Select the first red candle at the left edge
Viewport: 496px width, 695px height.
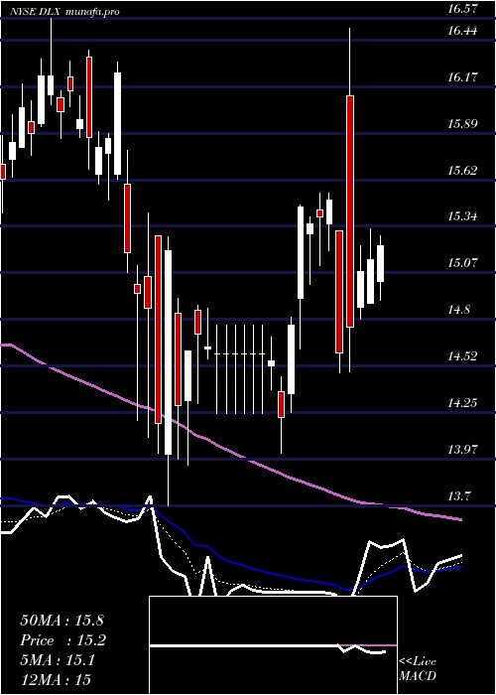click(x=3, y=172)
